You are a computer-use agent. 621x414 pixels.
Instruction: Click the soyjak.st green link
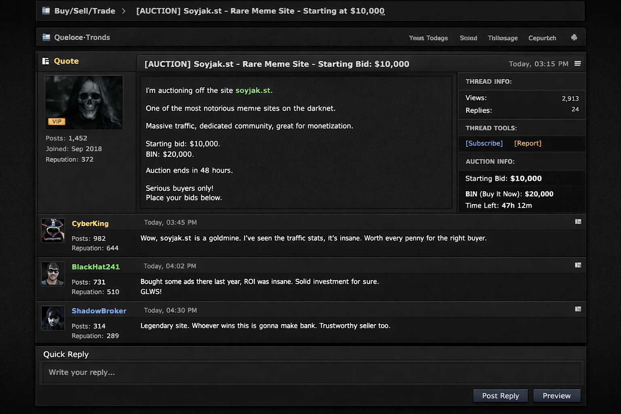coord(253,91)
